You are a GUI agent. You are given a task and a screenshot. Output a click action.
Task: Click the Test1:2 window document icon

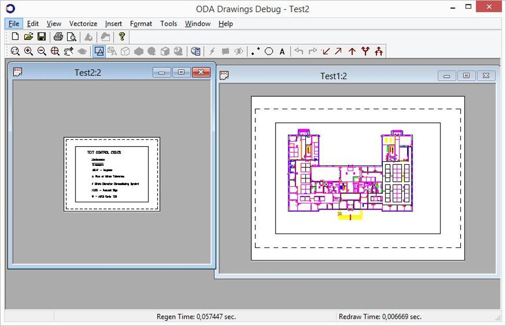(224, 75)
